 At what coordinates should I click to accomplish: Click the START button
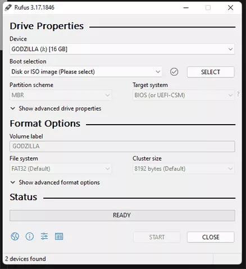click(x=157, y=237)
